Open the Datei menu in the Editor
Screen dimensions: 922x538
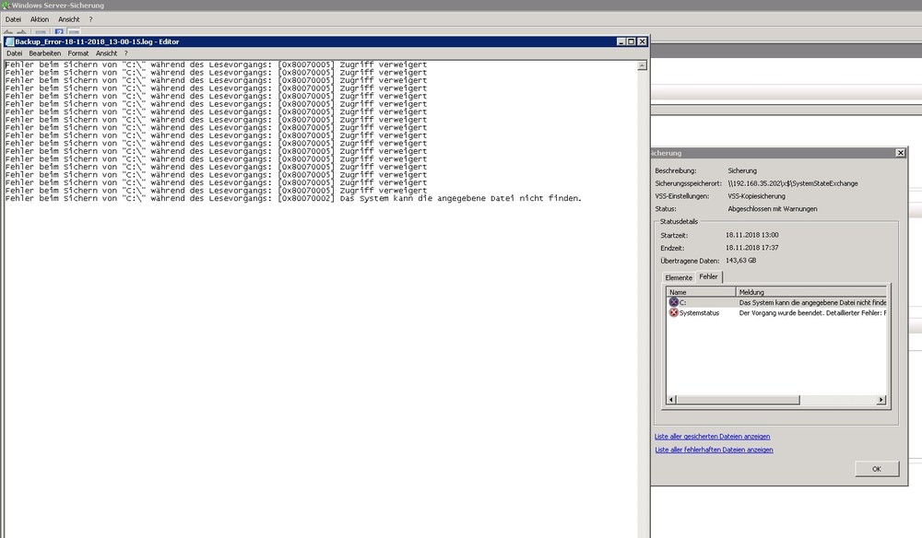15,53
